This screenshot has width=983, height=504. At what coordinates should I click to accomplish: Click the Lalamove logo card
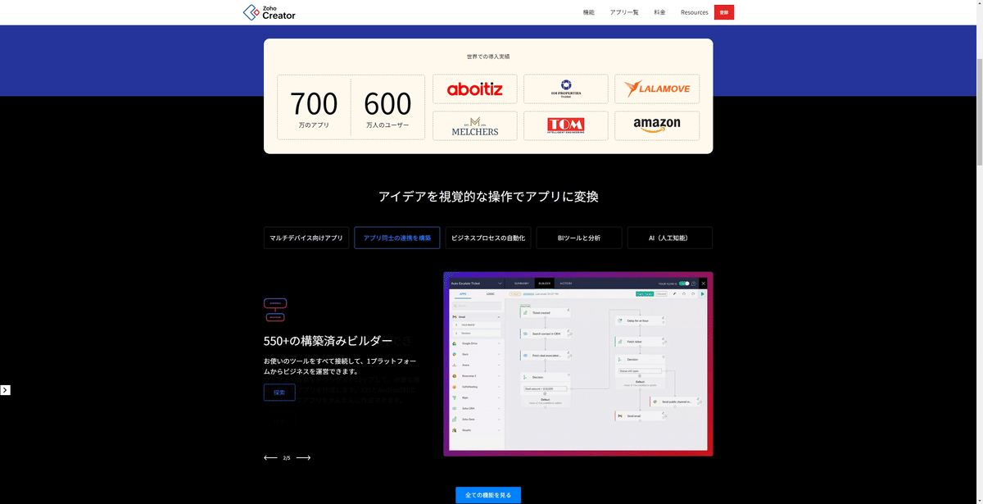click(657, 89)
